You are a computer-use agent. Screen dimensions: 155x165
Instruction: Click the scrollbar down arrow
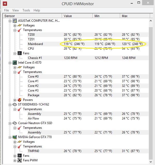coord(151,162)
